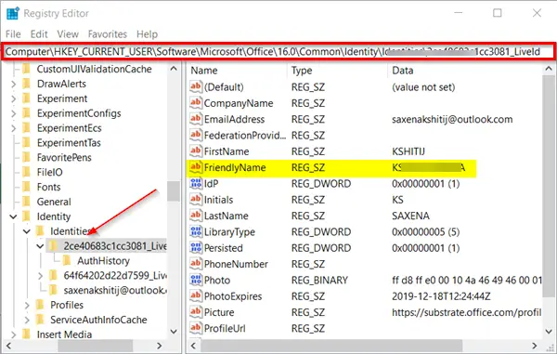Click the REG_BINARY type cell
Viewport: 557px width, 354px height.
pyautogui.click(x=319, y=281)
